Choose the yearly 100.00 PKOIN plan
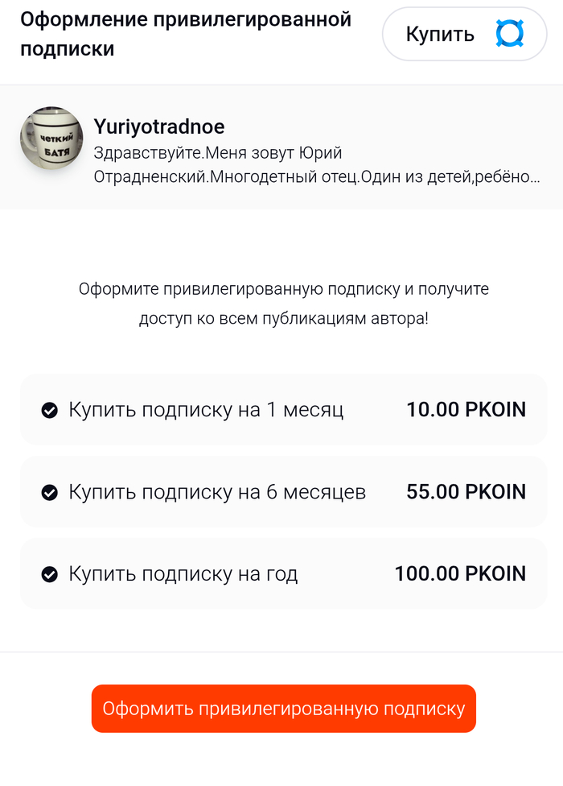This screenshot has width=563, height=786. 281,573
